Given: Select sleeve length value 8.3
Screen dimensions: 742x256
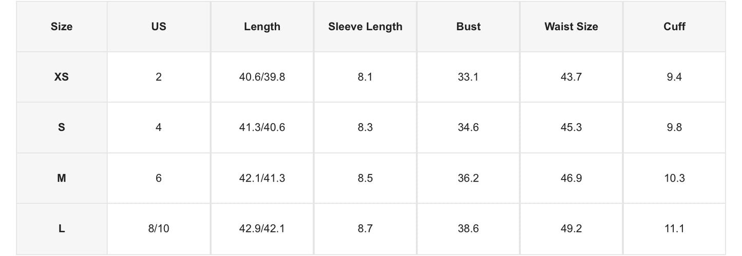Looking at the screenshot, I should [x=365, y=128].
